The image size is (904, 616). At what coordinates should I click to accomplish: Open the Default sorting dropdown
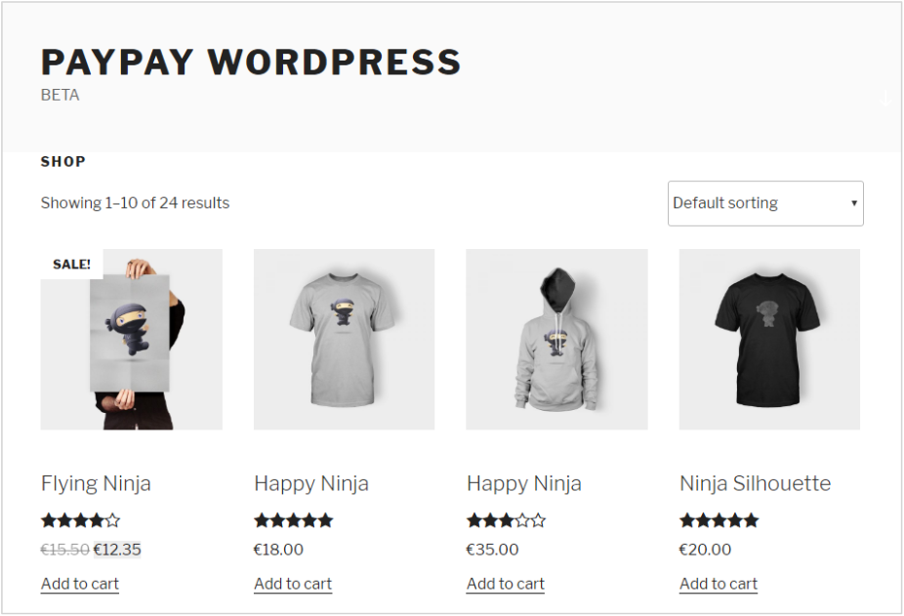point(765,204)
